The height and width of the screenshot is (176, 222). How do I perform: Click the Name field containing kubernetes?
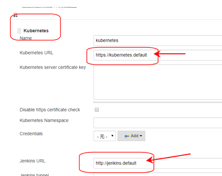tap(158, 40)
